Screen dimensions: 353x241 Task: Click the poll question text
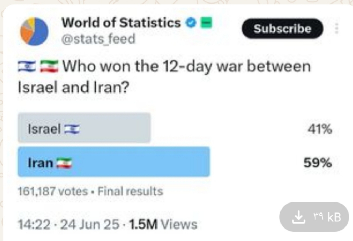164,77
